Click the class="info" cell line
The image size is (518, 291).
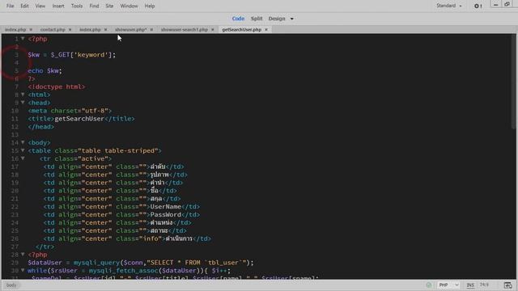127,238
